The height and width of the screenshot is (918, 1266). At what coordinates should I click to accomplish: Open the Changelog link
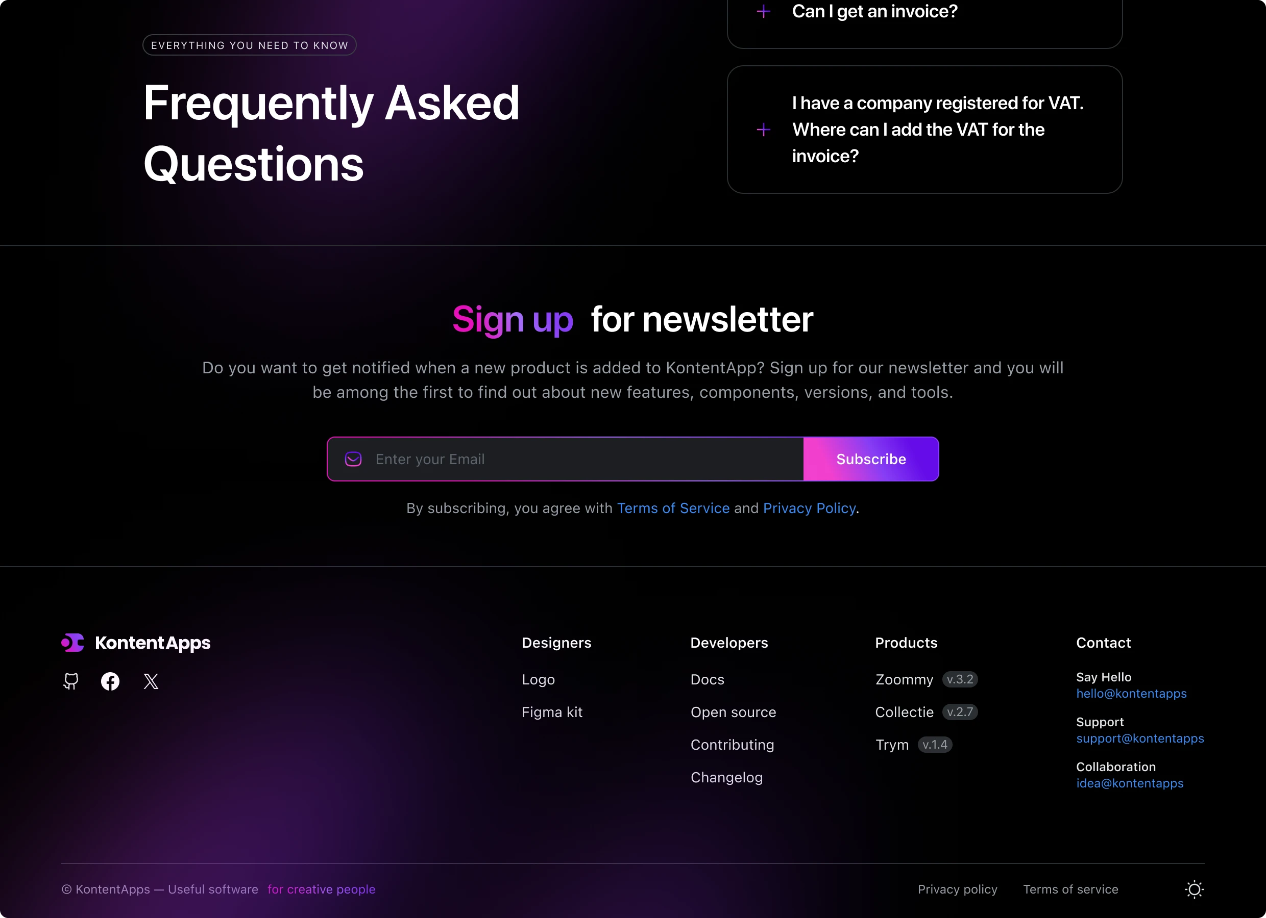coord(726,777)
